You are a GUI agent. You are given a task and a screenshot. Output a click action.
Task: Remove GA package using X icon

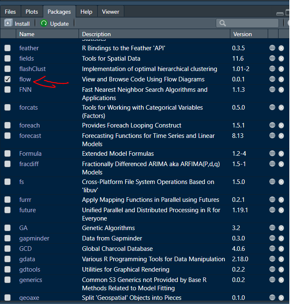pyautogui.click(x=281, y=228)
